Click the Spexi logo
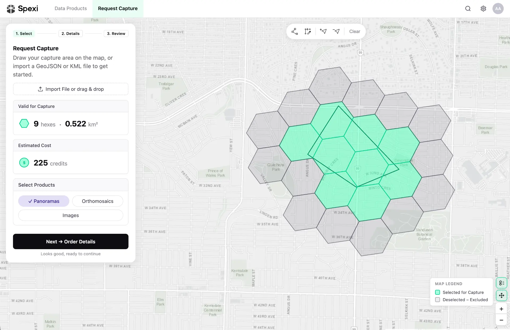 (x=22, y=9)
